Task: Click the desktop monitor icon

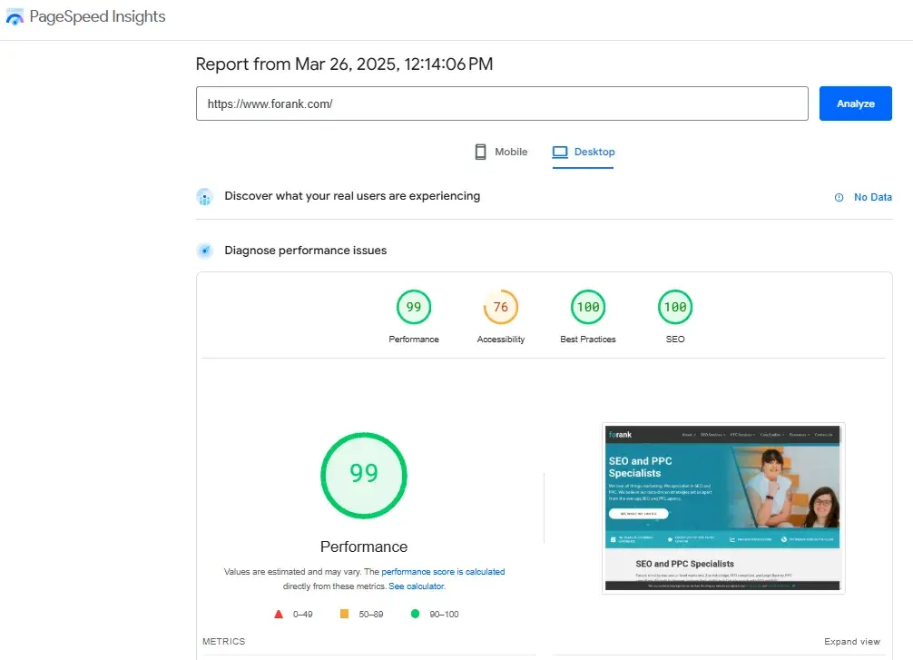Action: 560,152
